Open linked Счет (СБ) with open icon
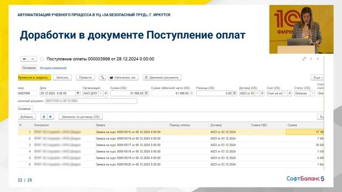The height and width of the screenshot is (192, 342). coord(290,93)
